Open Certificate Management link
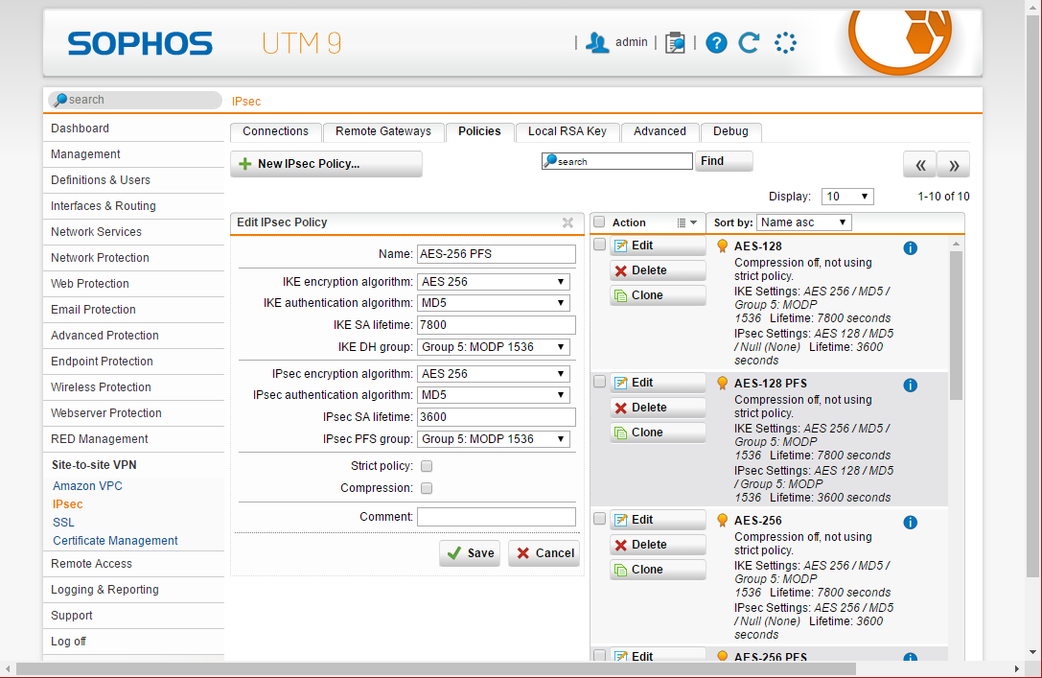The height and width of the screenshot is (678, 1042). [116, 541]
